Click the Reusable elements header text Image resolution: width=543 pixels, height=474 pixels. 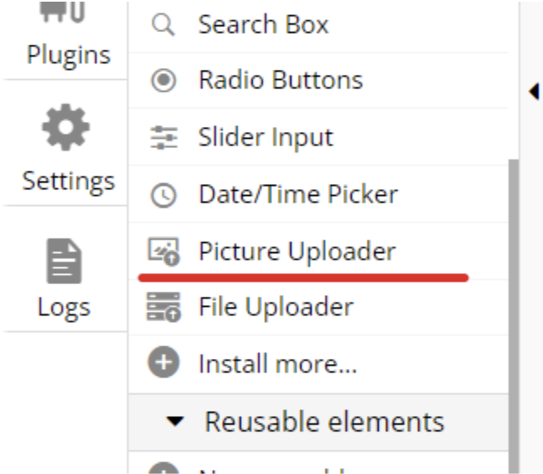click(x=324, y=421)
